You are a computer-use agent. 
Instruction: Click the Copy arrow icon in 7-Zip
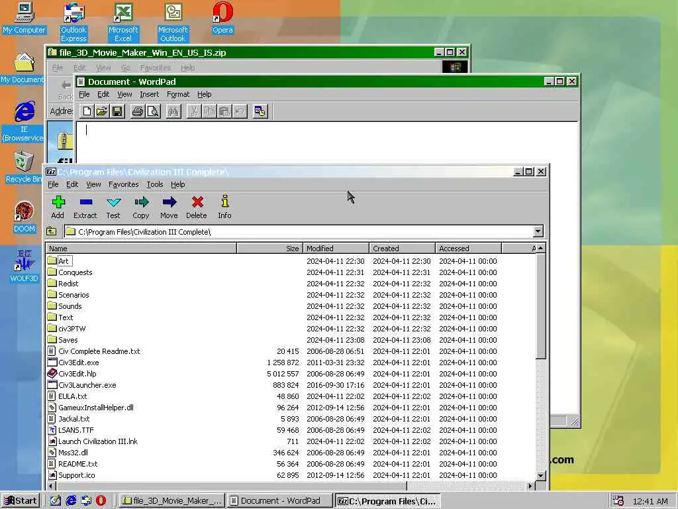141,207
